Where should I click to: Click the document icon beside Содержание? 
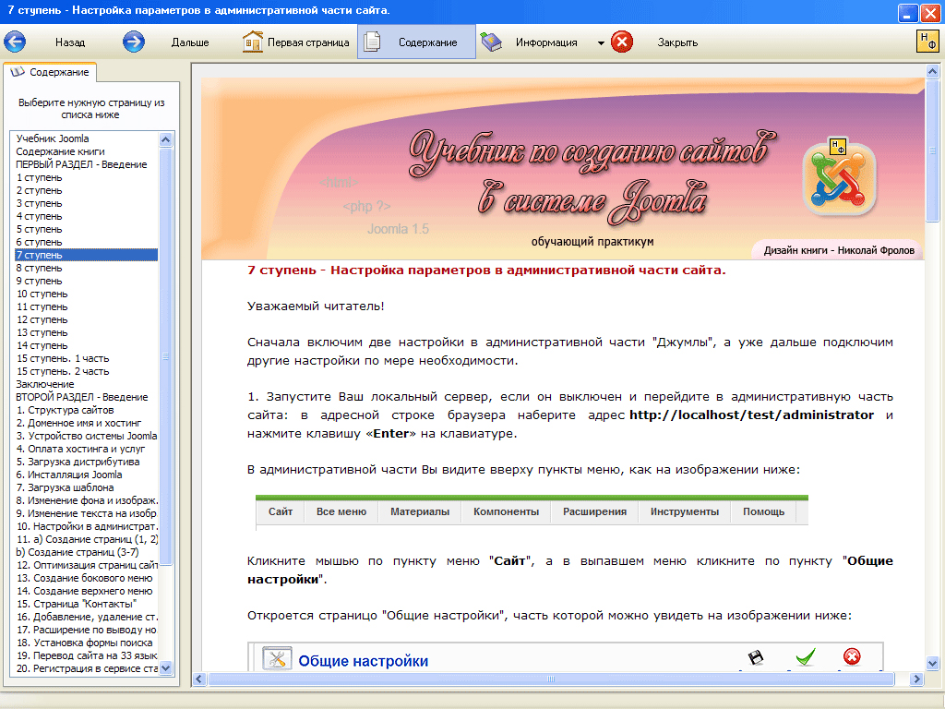tap(373, 42)
